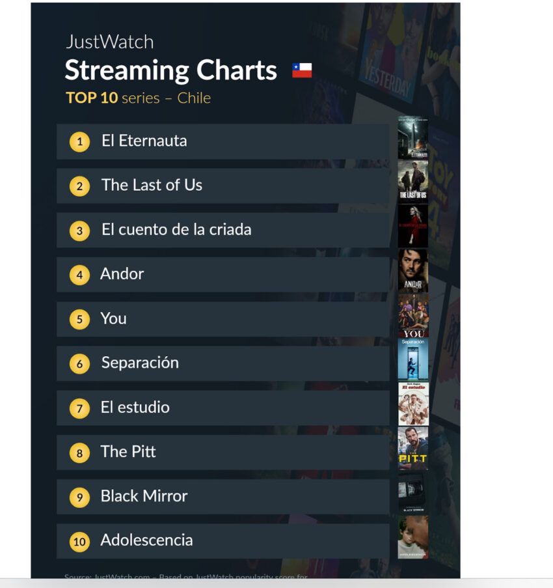Viewport: 553px width, 588px height.
Task: Click the Black Mirror chart row
Action: tap(223, 497)
